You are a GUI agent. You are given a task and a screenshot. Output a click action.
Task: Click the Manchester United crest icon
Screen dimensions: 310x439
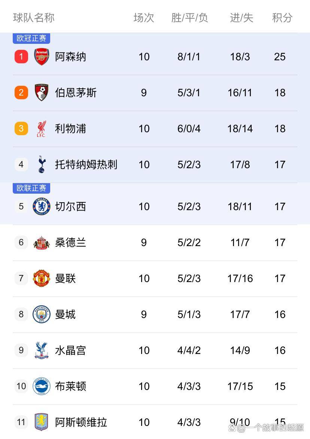pos(42,278)
